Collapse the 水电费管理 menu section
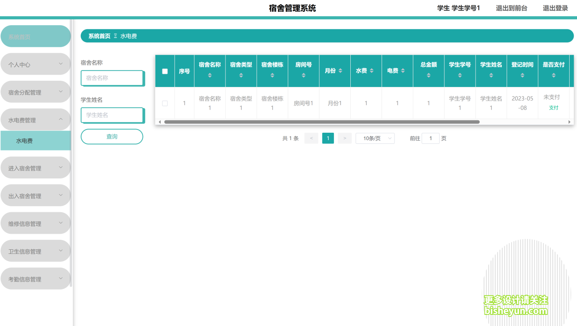 35,119
